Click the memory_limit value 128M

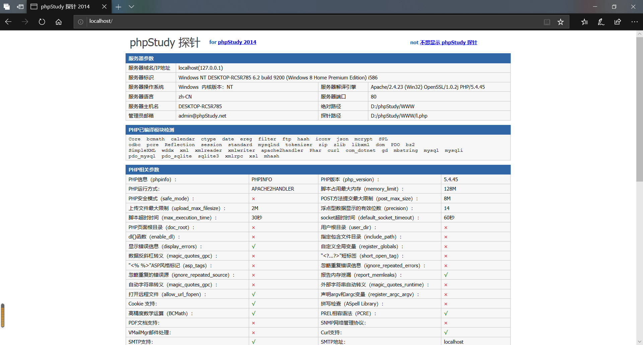point(450,189)
